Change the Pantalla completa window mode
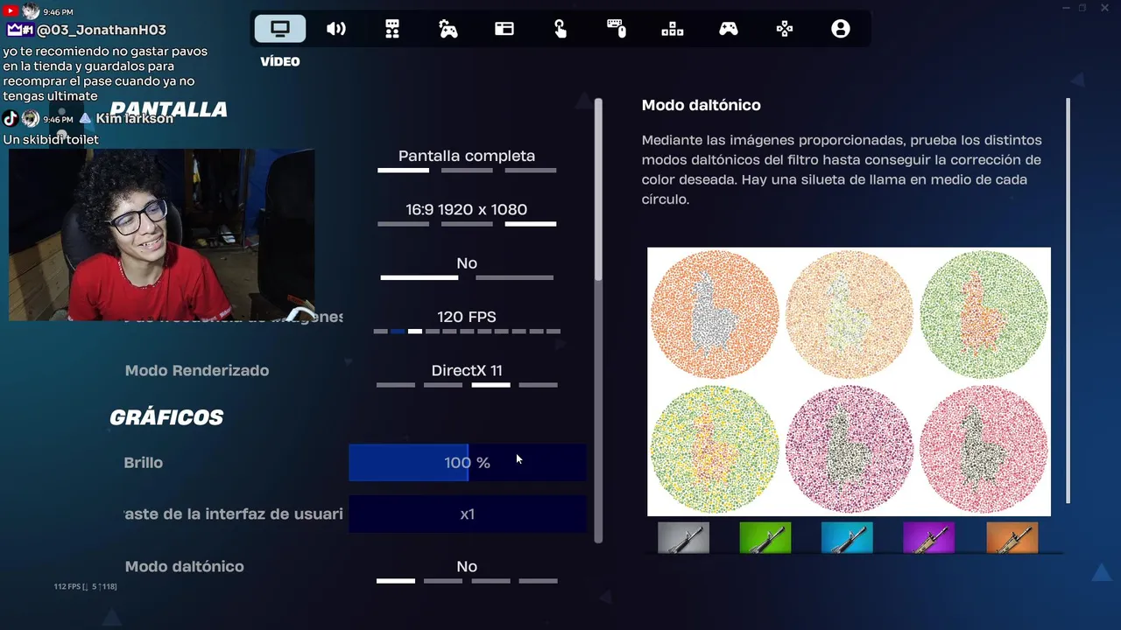The width and height of the screenshot is (1121, 630). 467,158
